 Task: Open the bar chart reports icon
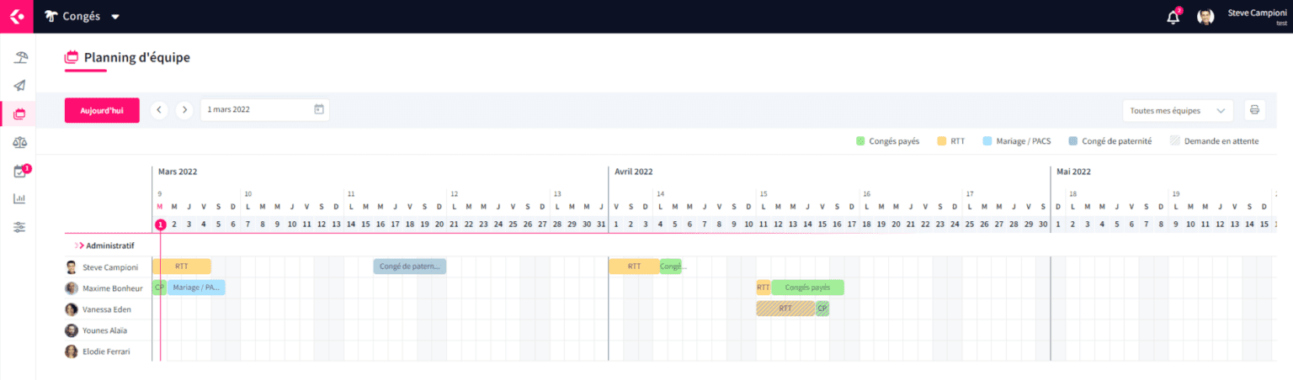[x=20, y=199]
